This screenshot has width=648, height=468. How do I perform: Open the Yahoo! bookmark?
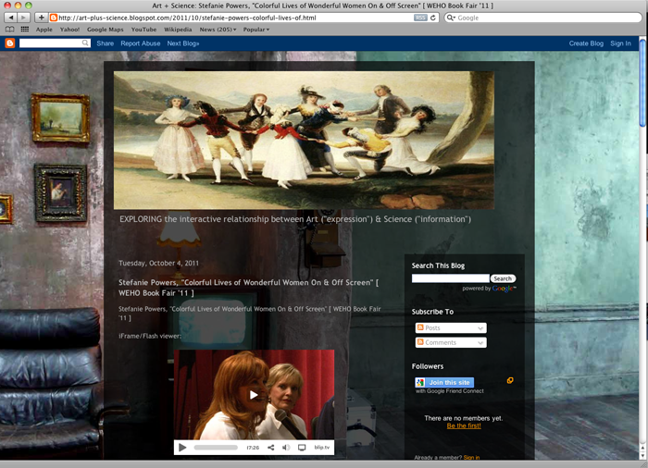point(69,30)
